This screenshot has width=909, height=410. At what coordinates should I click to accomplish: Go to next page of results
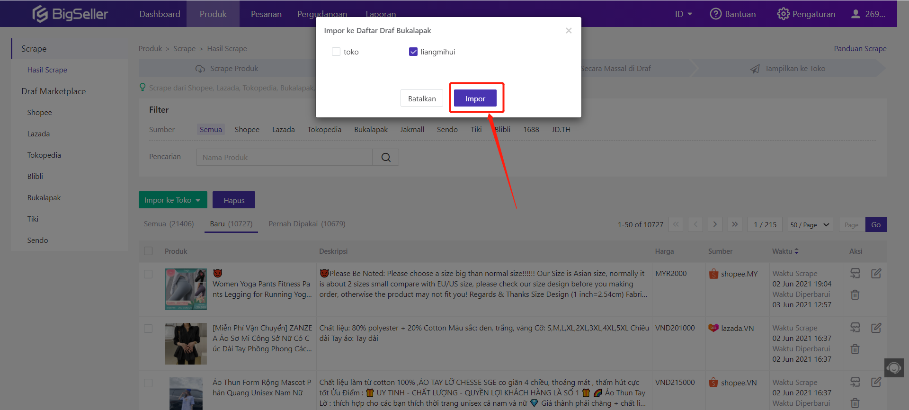click(715, 224)
